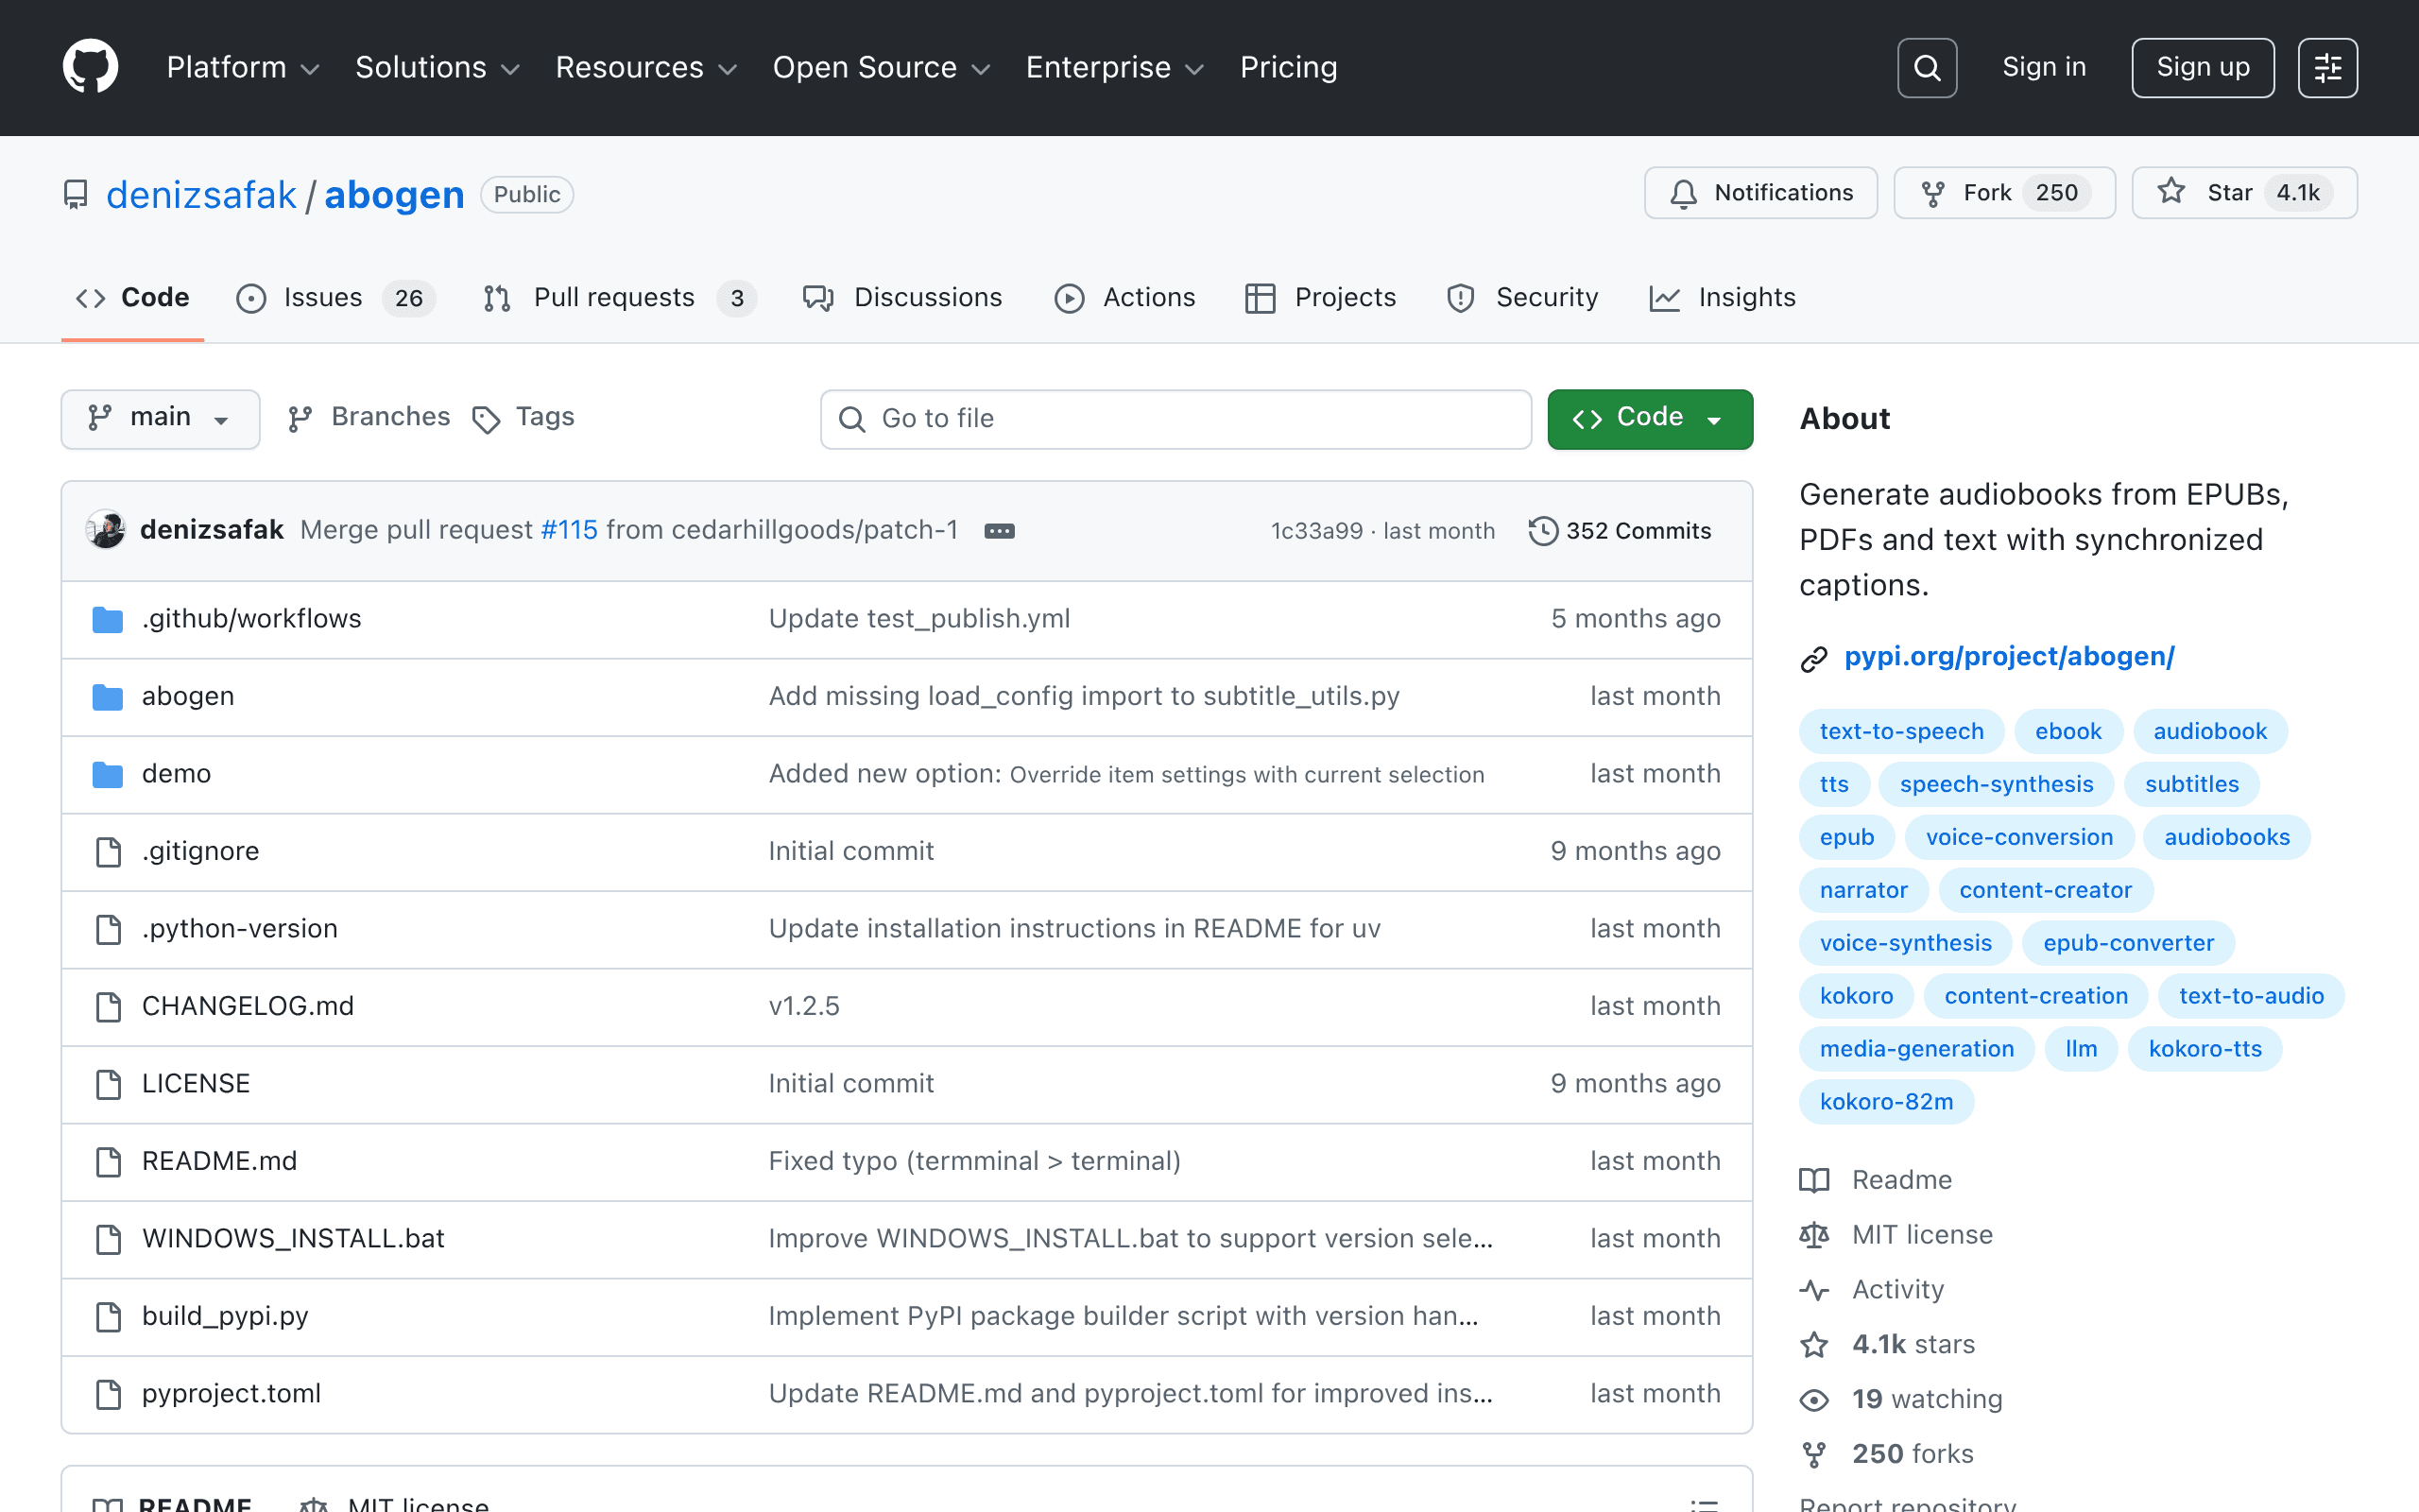Open the GitHub home logo

(90, 67)
